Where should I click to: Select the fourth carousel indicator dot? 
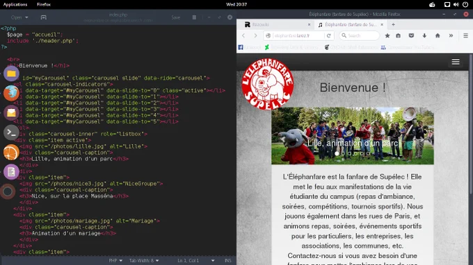[x=355, y=153]
